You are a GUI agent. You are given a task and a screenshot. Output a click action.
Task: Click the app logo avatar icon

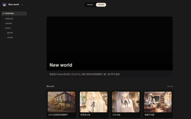(x=5, y=4)
